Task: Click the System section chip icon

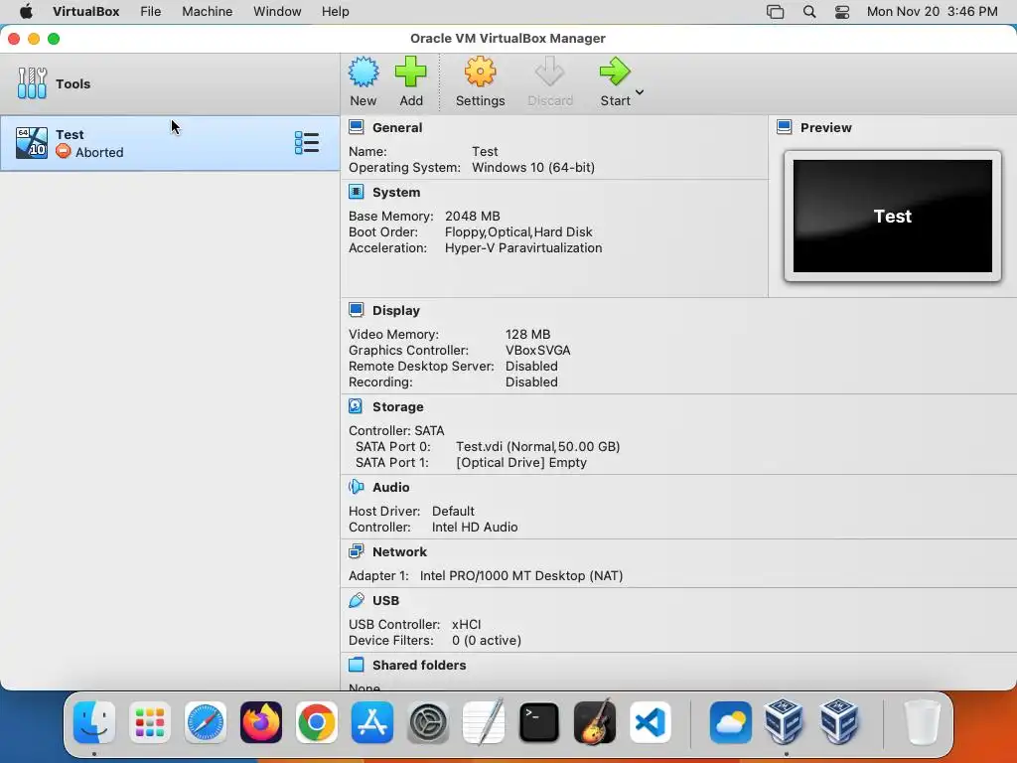Action: pos(357,192)
